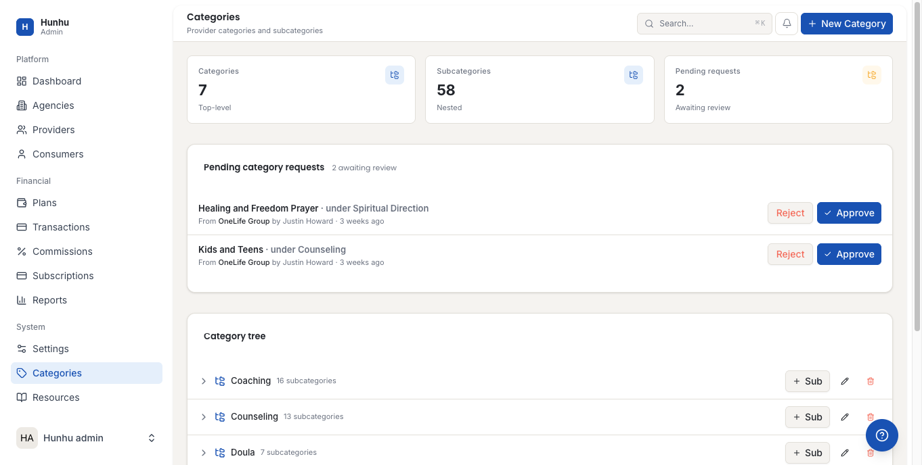This screenshot has width=922, height=465.
Task: Open Dashboard in the sidebar
Action: point(87,81)
